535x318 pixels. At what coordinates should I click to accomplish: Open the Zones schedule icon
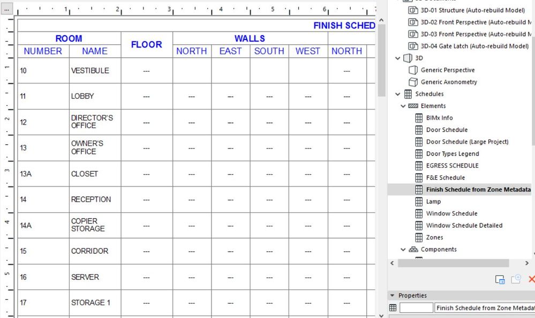coord(419,237)
